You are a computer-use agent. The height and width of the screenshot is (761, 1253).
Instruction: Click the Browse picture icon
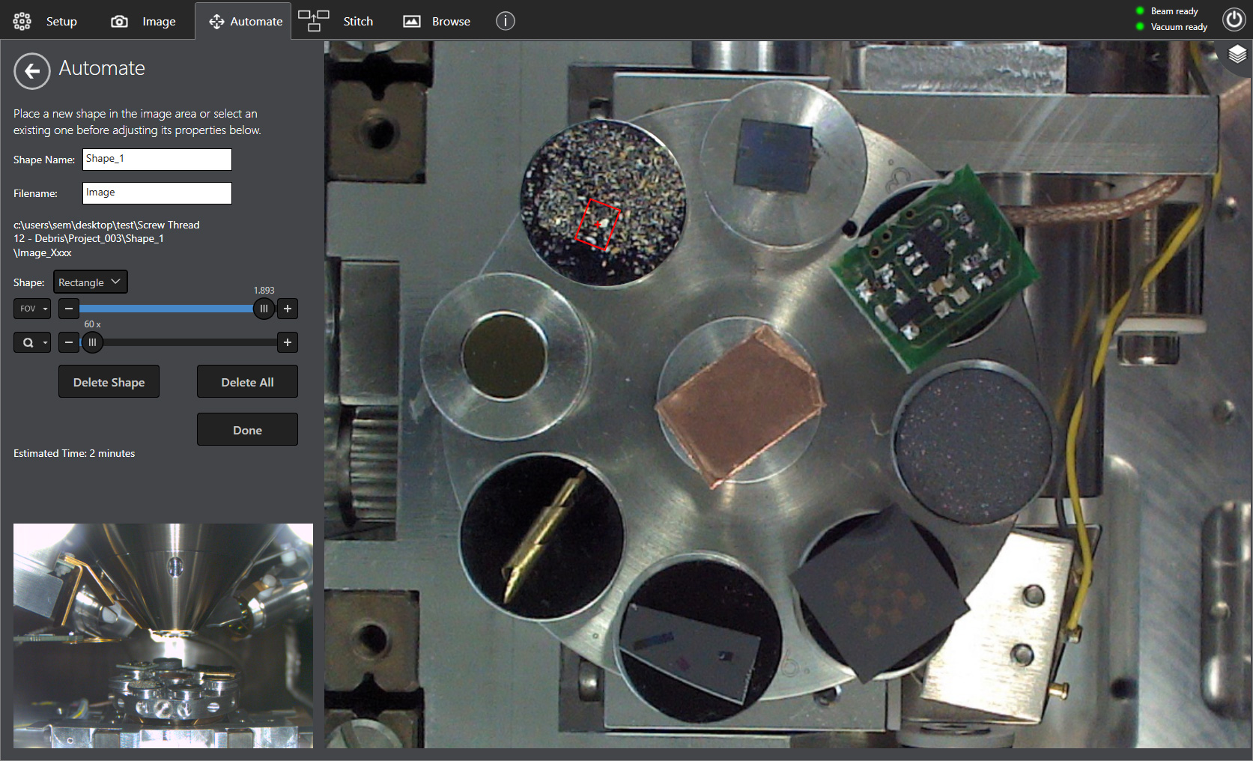412,21
